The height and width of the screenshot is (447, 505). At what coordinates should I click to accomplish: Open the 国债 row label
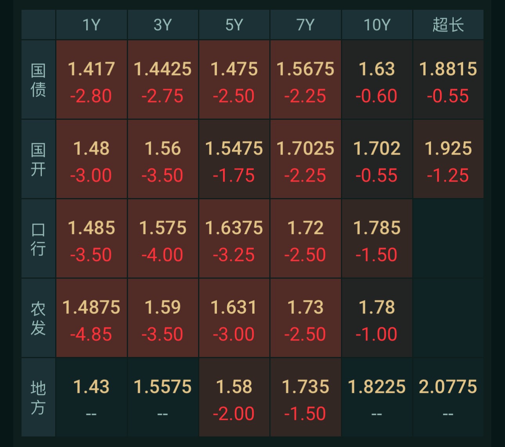(x=38, y=79)
